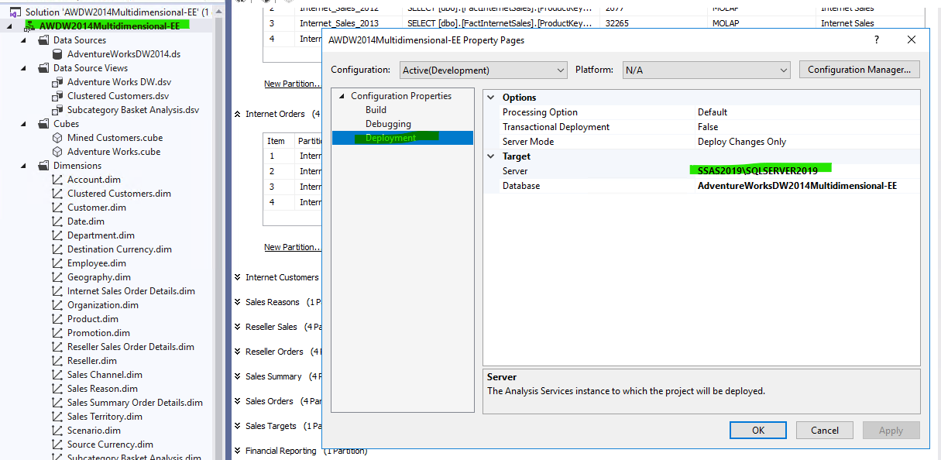The height and width of the screenshot is (460, 941).
Task: Expand the Sales Summary partition group
Action: (x=237, y=376)
